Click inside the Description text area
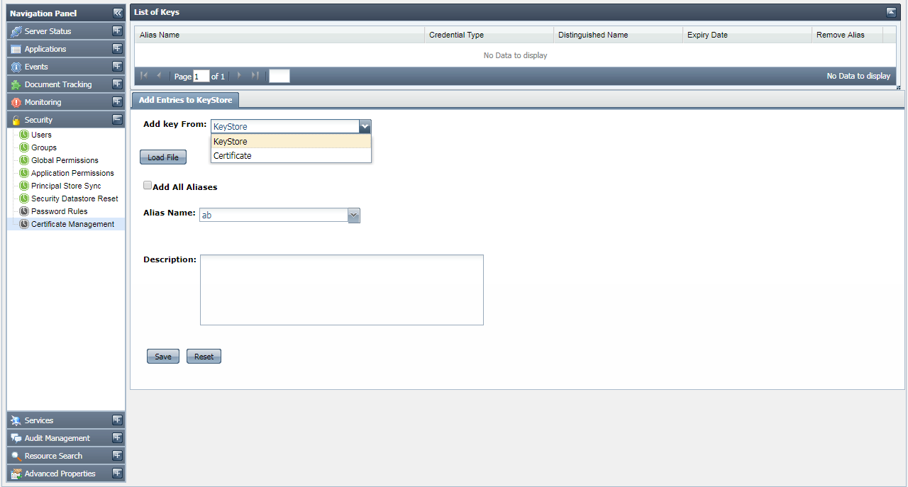Screen dimensions: 908x487 point(341,289)
